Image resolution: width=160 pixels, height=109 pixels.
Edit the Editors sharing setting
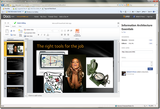[151, 44]
